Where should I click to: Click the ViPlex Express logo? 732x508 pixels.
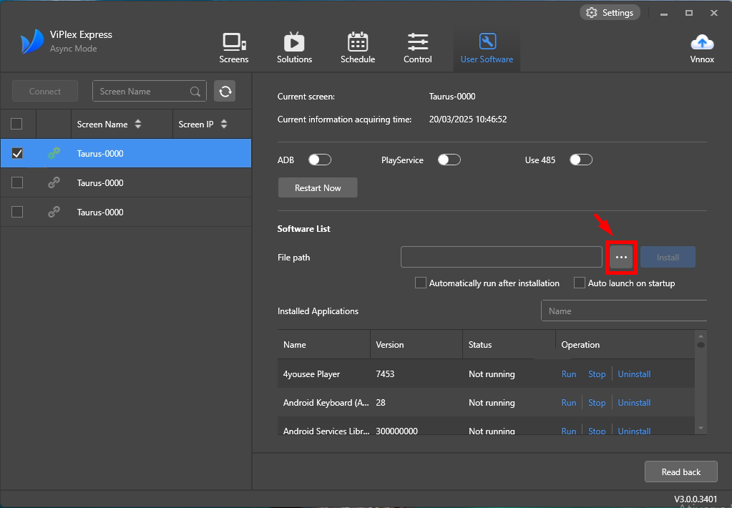[31, 41]
